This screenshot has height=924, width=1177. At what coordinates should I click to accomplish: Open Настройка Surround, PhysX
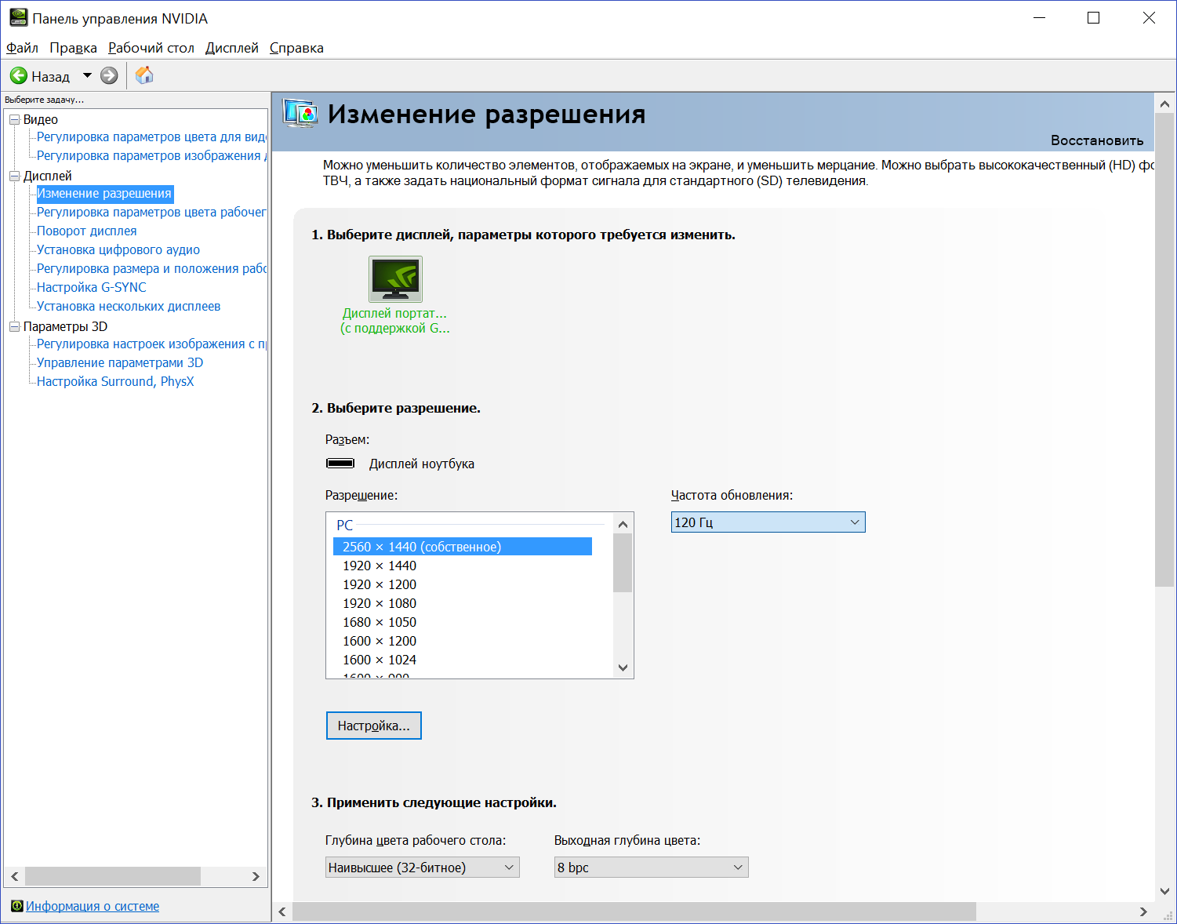115,381
